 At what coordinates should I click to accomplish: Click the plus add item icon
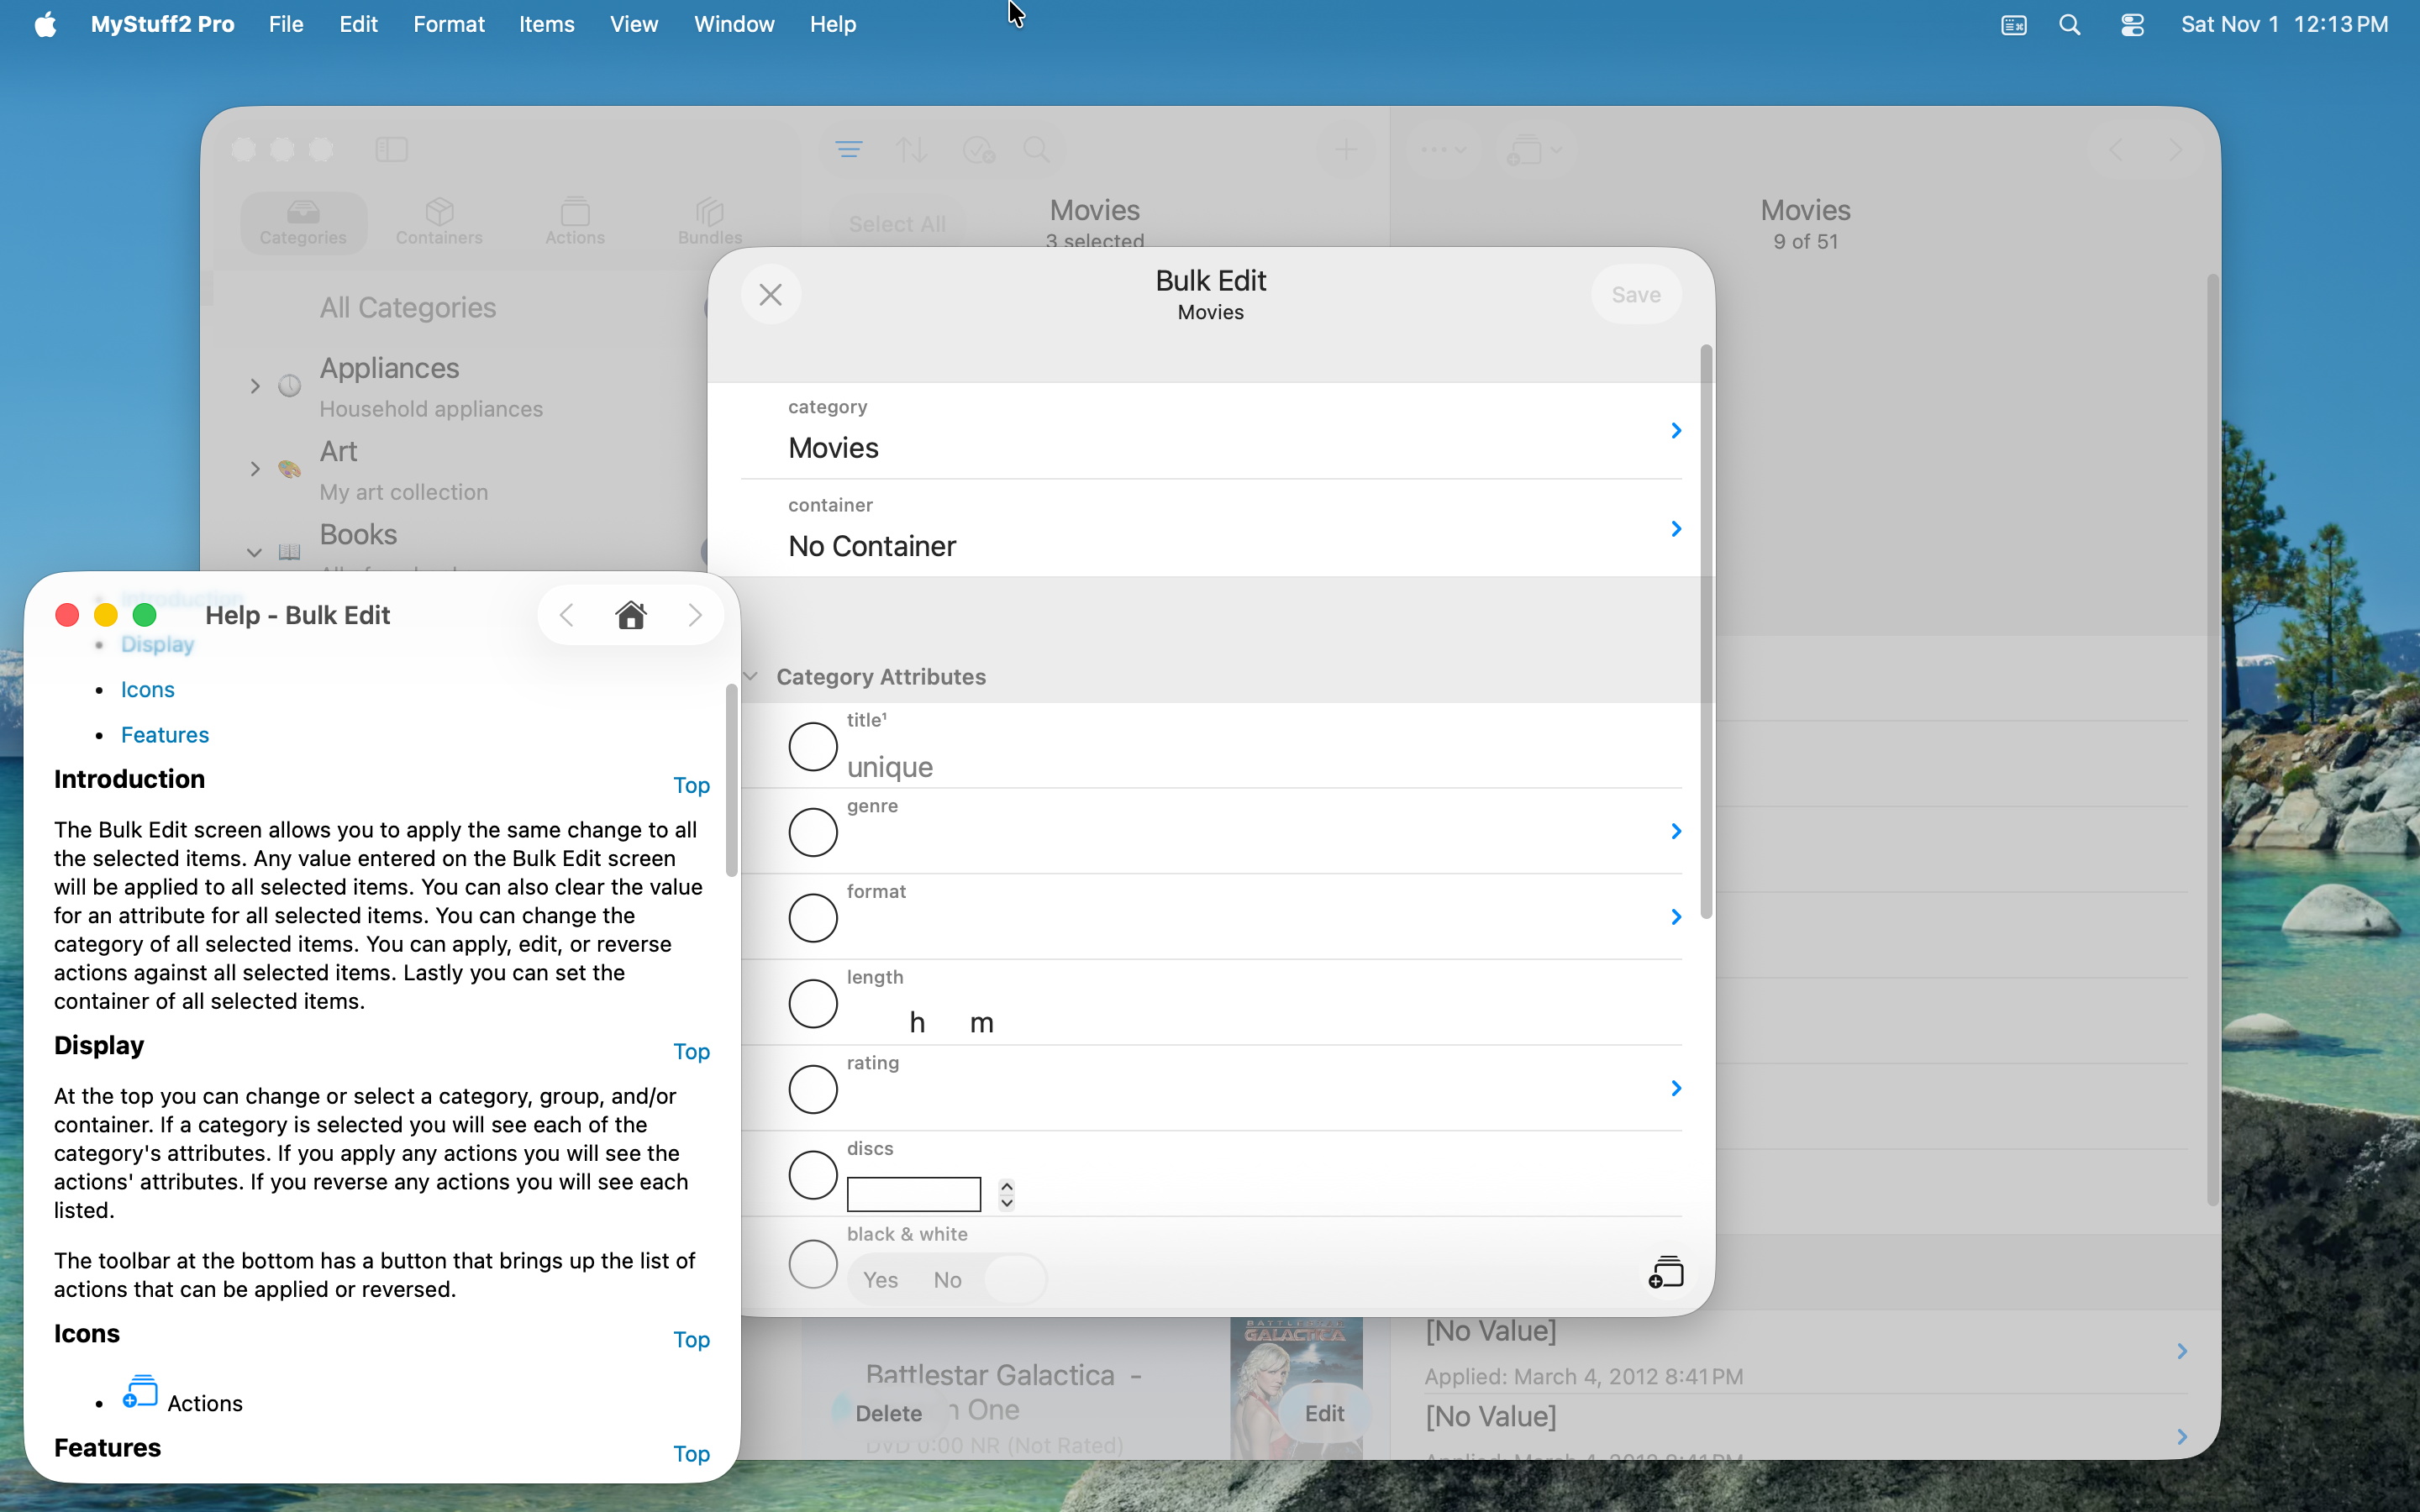coord(1346,150)
